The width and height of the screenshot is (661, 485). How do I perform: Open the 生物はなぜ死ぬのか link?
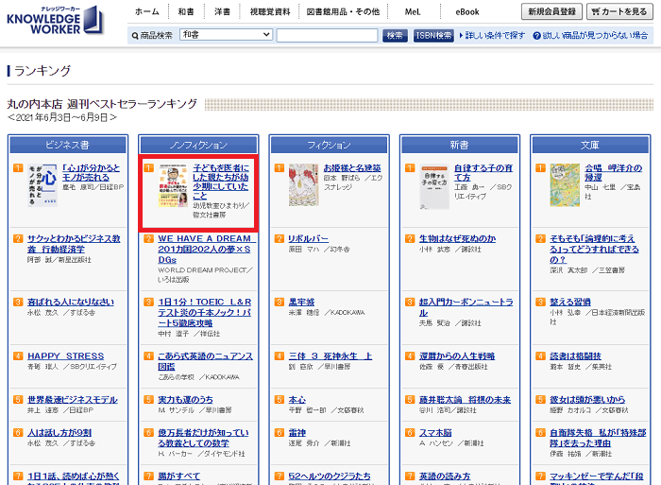coord(457,238)
